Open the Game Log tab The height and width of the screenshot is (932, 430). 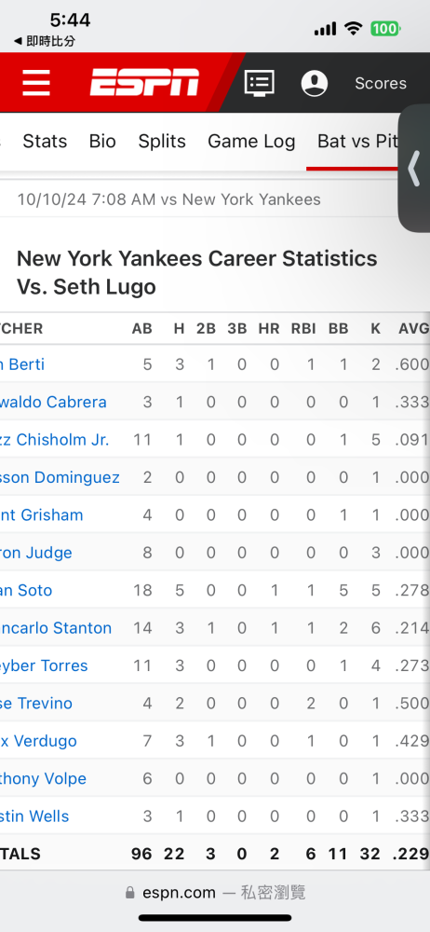click(251, 142)
